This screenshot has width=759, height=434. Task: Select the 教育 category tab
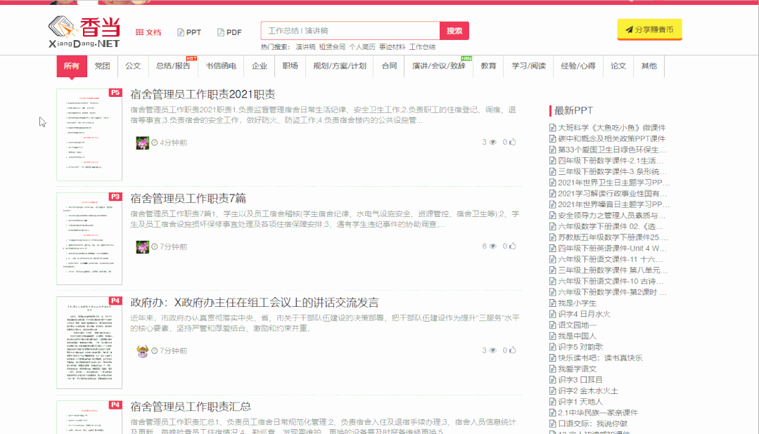pos(488,66)
